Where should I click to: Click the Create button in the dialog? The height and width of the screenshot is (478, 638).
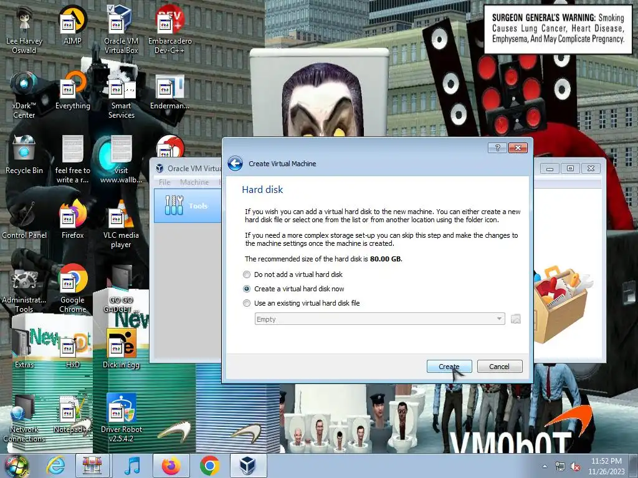click(449, 366)
